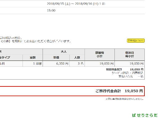
Task: Click the 支払い方法 一括 line
Action: [131, 76]
